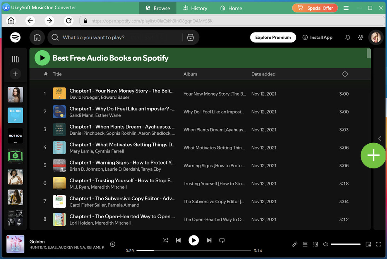Select track Chapter 1 - What Motivates Getting Things Done

point(200,148)
